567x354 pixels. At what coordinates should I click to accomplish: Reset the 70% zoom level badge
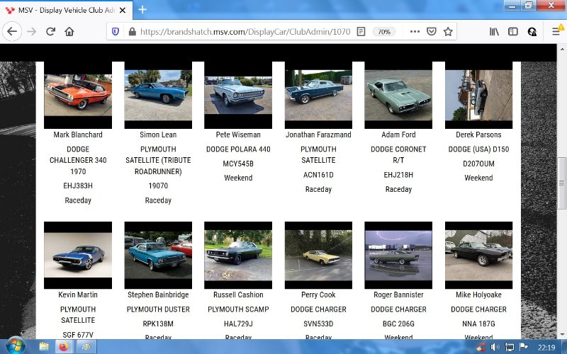click(x=383, y=32)
